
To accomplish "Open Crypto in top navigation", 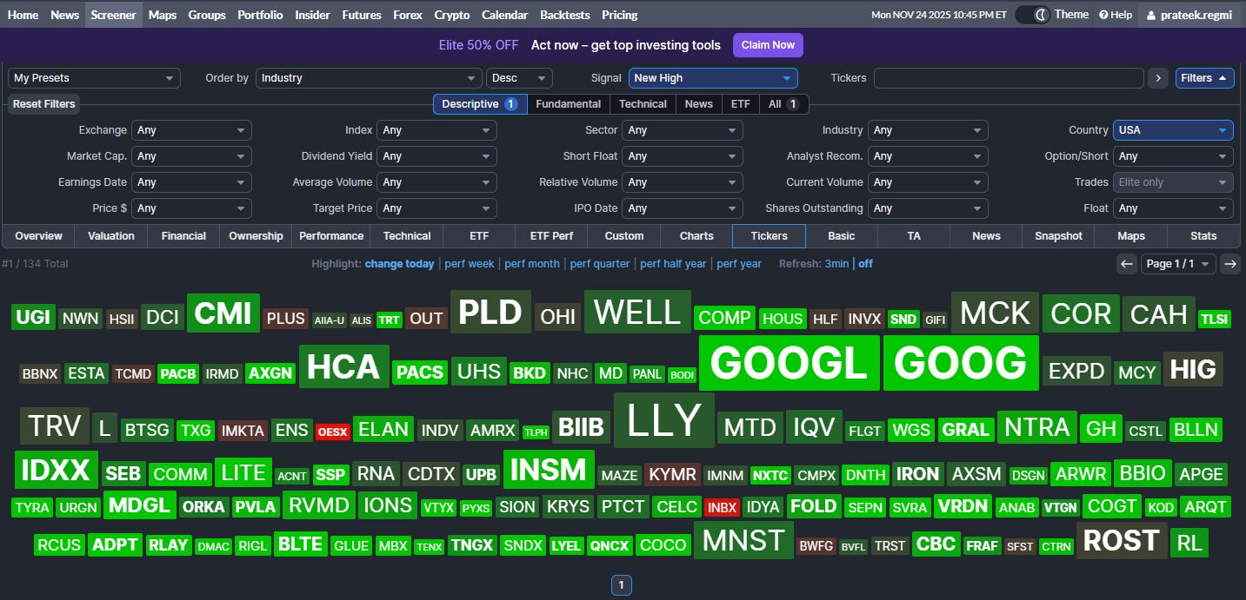I will pos(452,15).
